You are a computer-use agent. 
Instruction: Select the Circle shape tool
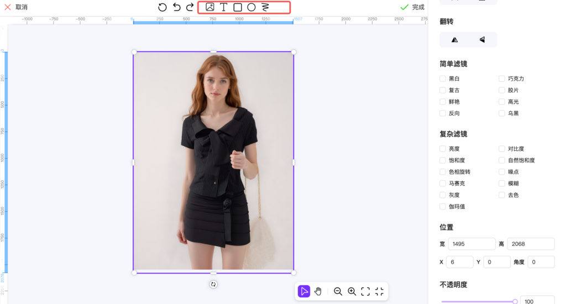tap(251, 7)
